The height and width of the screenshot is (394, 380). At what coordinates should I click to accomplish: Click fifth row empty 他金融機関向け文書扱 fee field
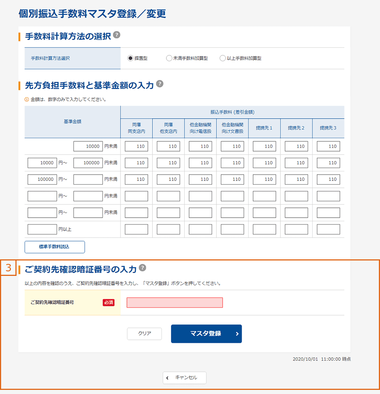pos(233,213)
